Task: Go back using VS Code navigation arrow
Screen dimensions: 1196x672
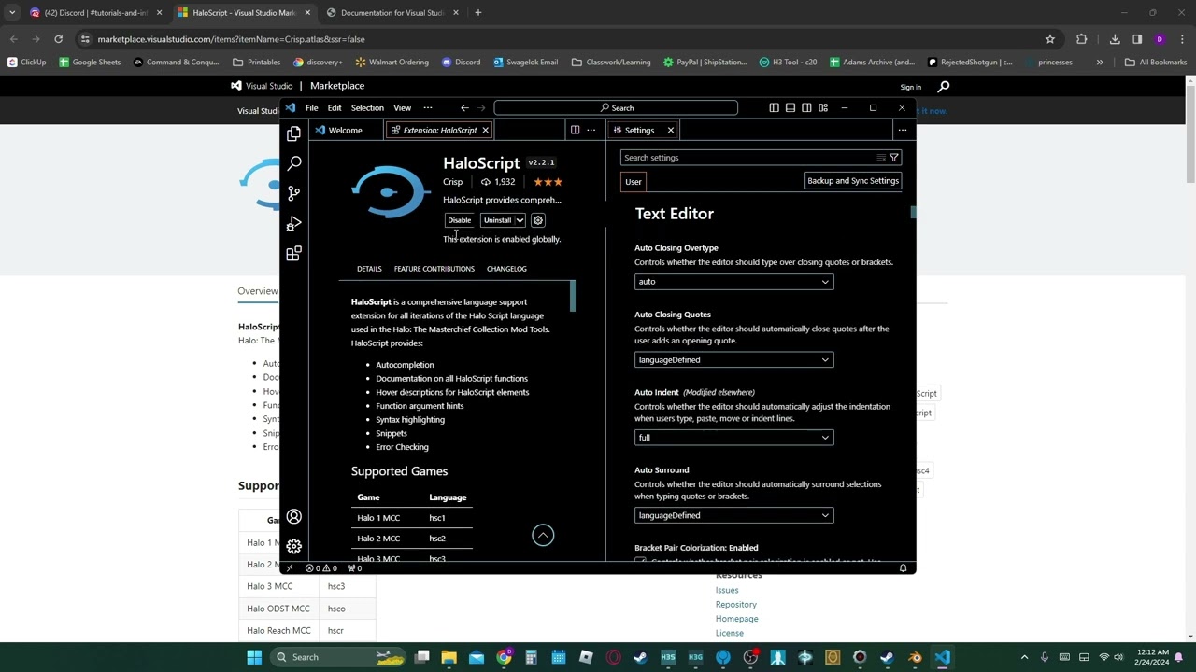Action: point(464,108)
